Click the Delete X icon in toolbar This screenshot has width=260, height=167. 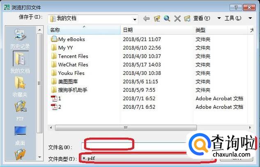tap(177, 18)
